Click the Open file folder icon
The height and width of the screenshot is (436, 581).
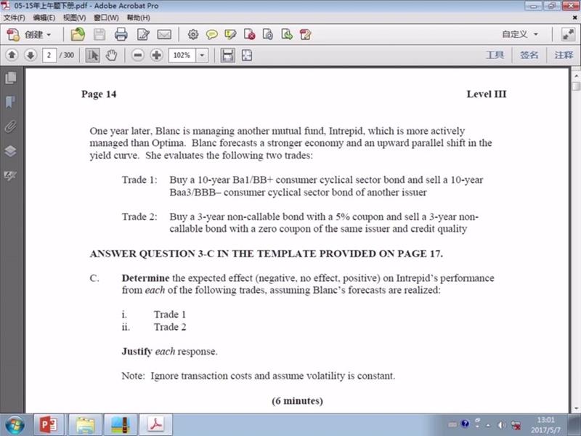click(78, 34)
